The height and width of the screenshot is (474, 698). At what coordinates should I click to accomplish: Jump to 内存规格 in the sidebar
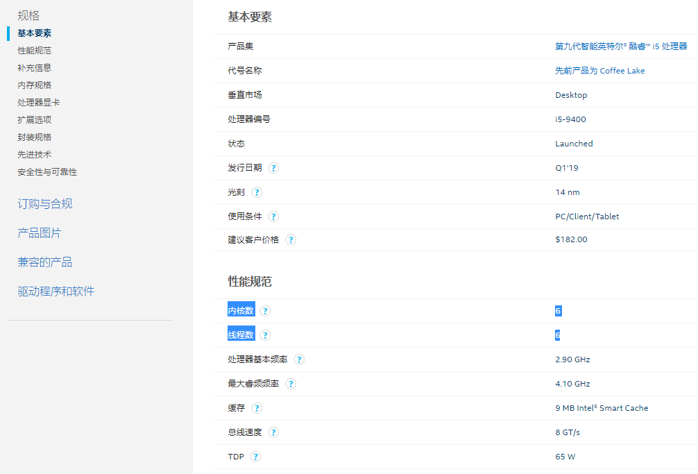click(x=34, y=85)
